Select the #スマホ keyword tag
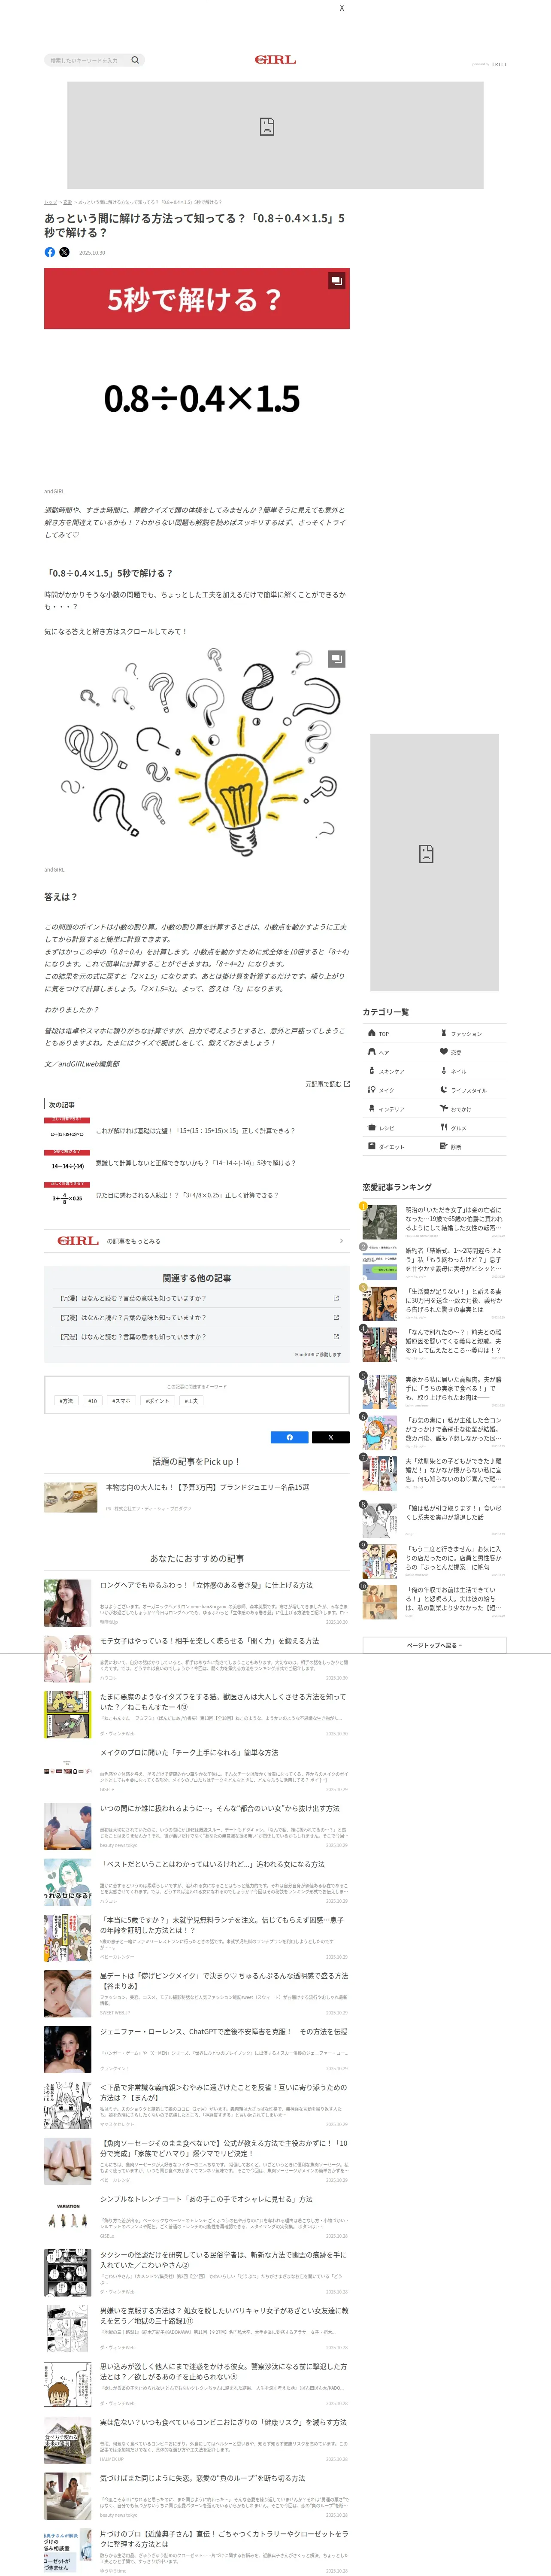 [121, 1401]
